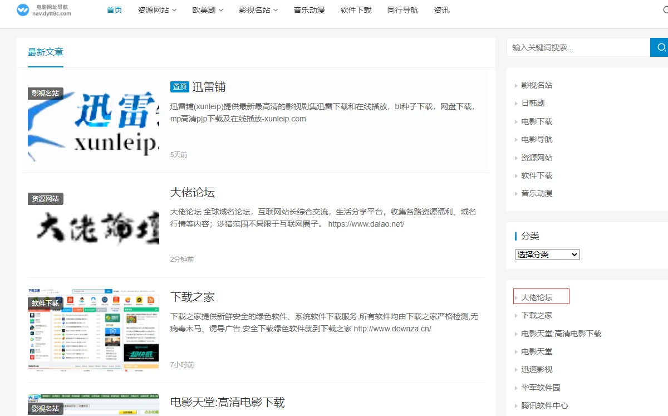Select 日韩剧 in sidebar category list

click(533, 104)
